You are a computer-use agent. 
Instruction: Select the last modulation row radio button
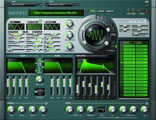pos(121,95)
